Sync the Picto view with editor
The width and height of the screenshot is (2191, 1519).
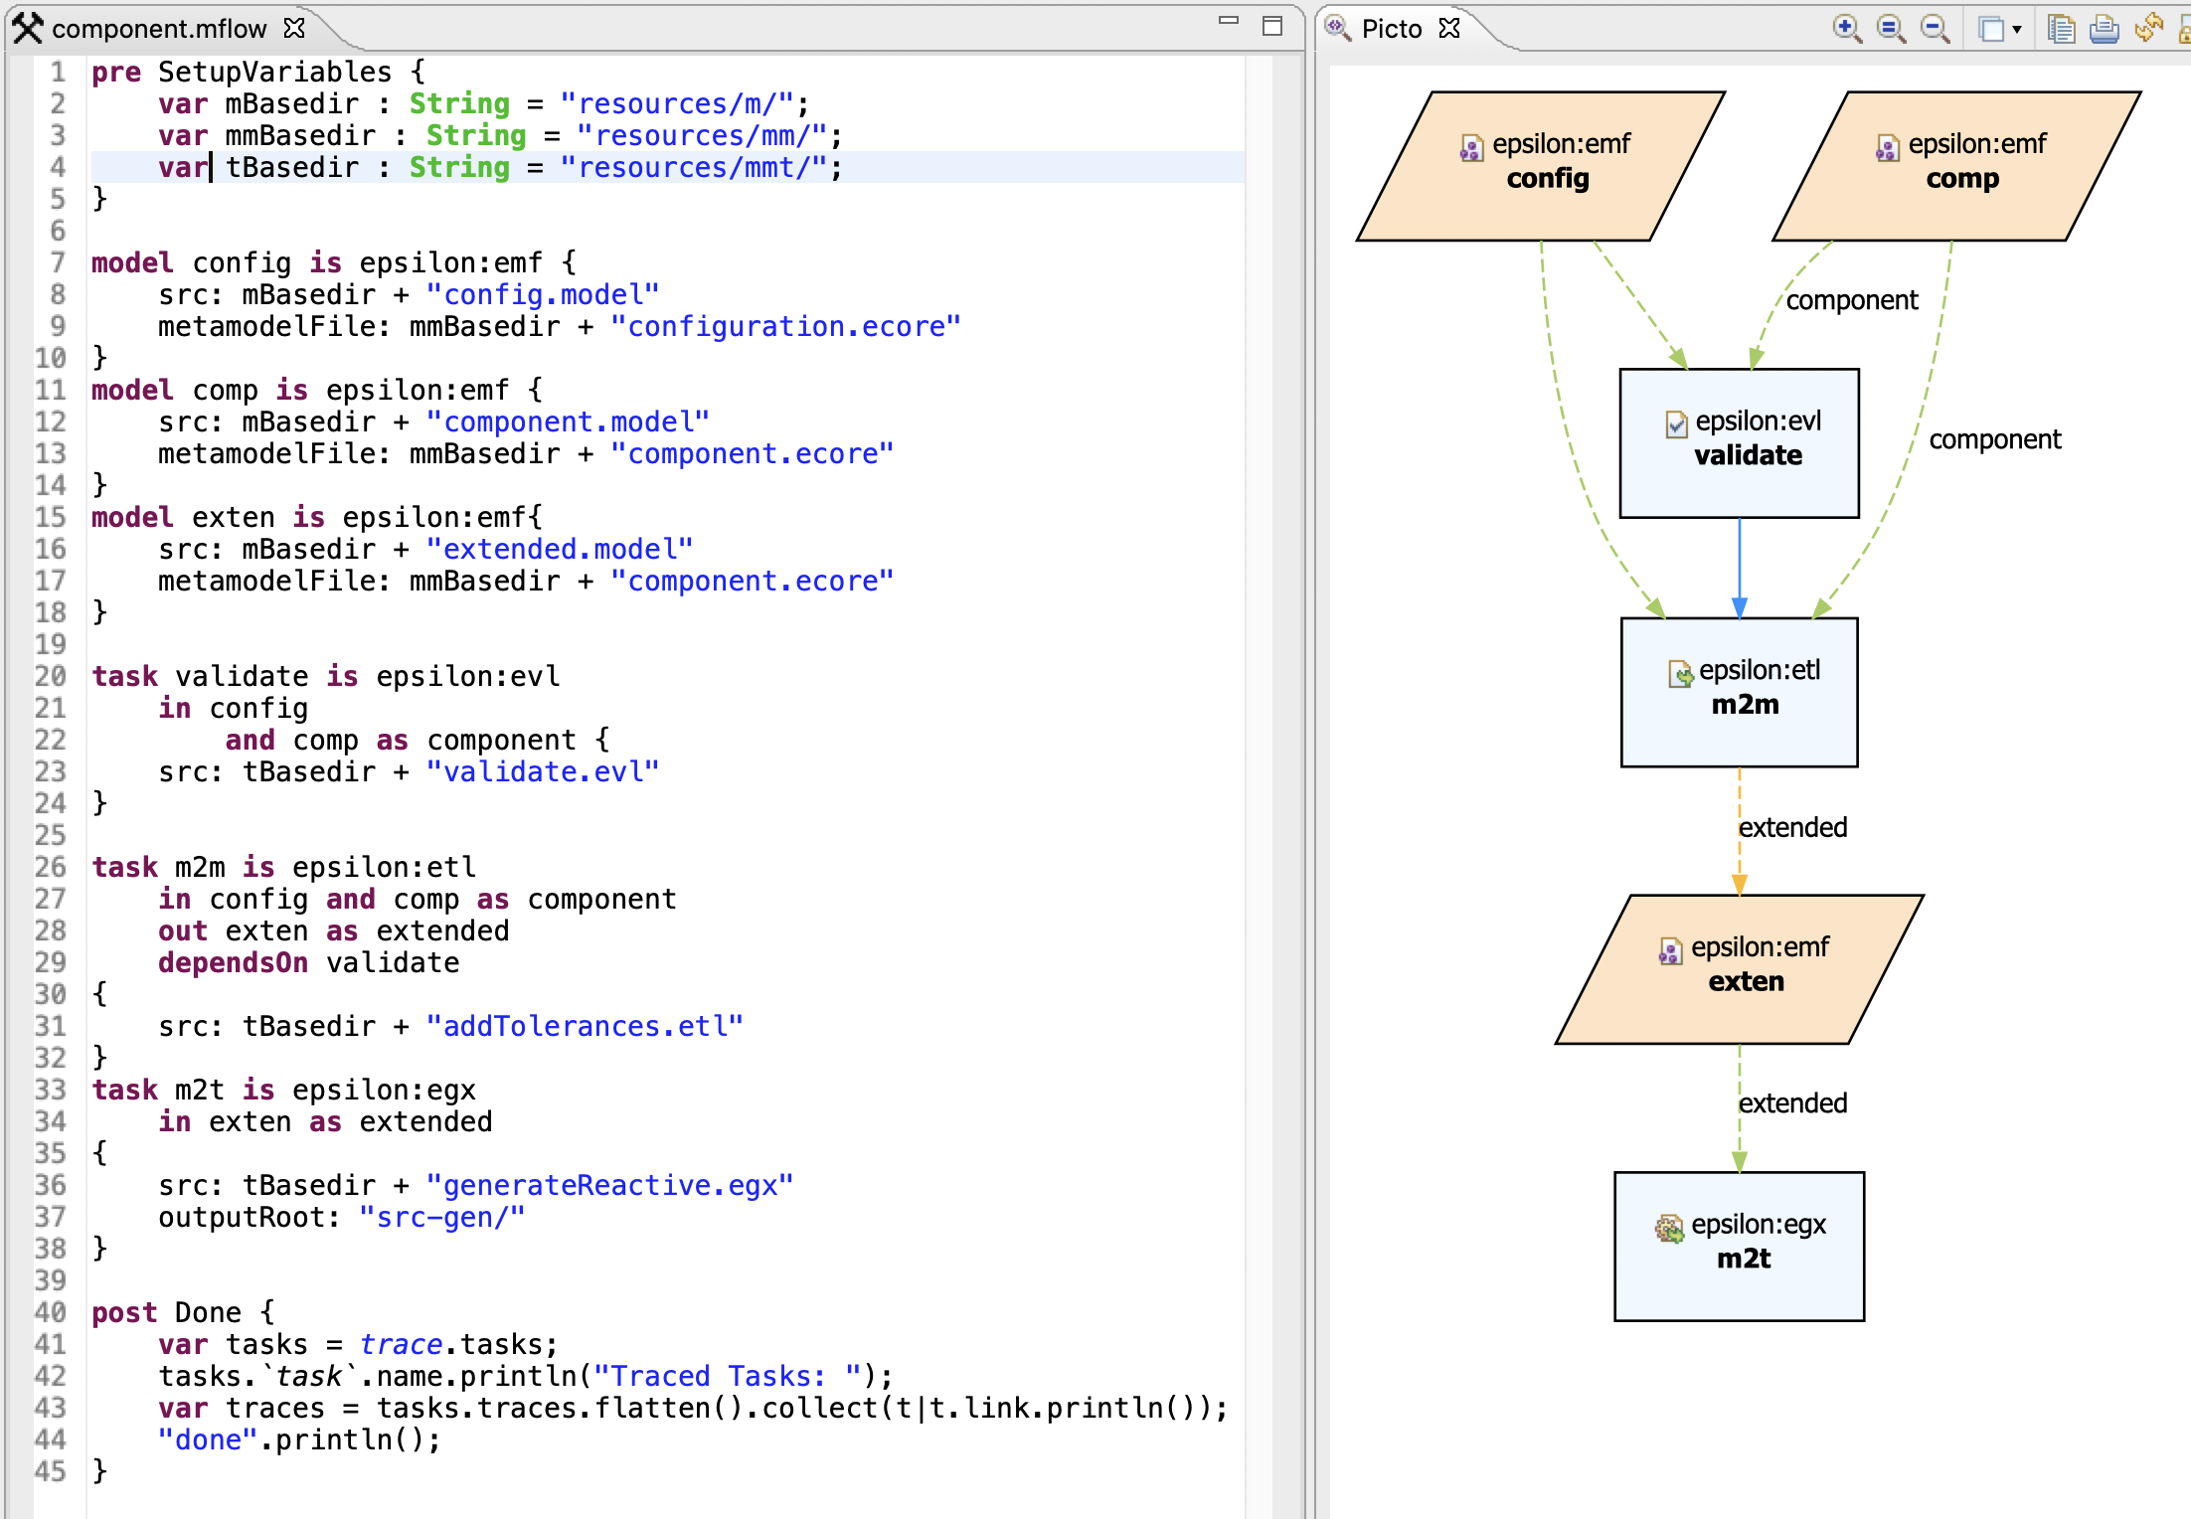tap(2148, 28)
